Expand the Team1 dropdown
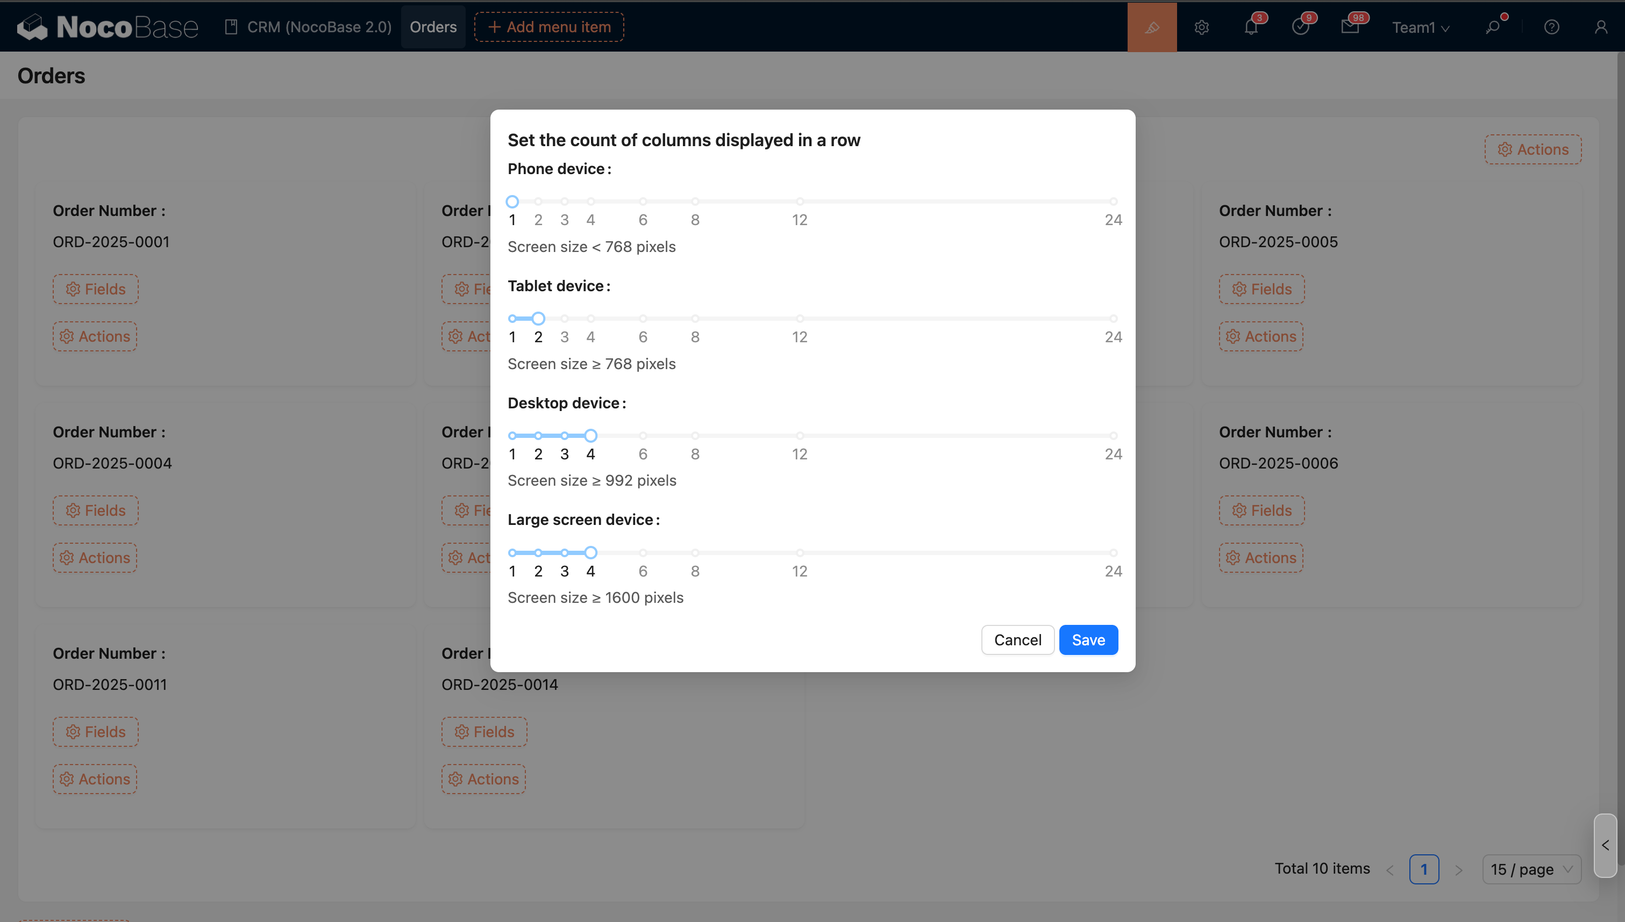 1420,27
